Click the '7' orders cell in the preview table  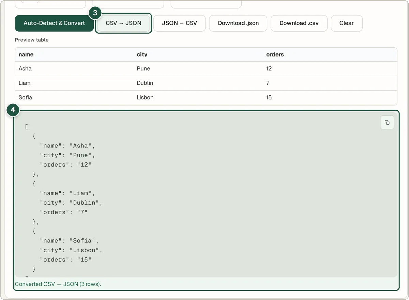click(x=330, y=83)
